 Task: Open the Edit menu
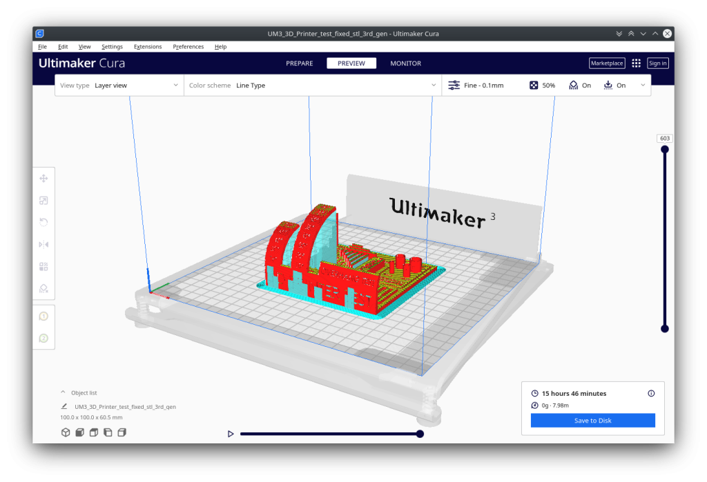point(63,47)
